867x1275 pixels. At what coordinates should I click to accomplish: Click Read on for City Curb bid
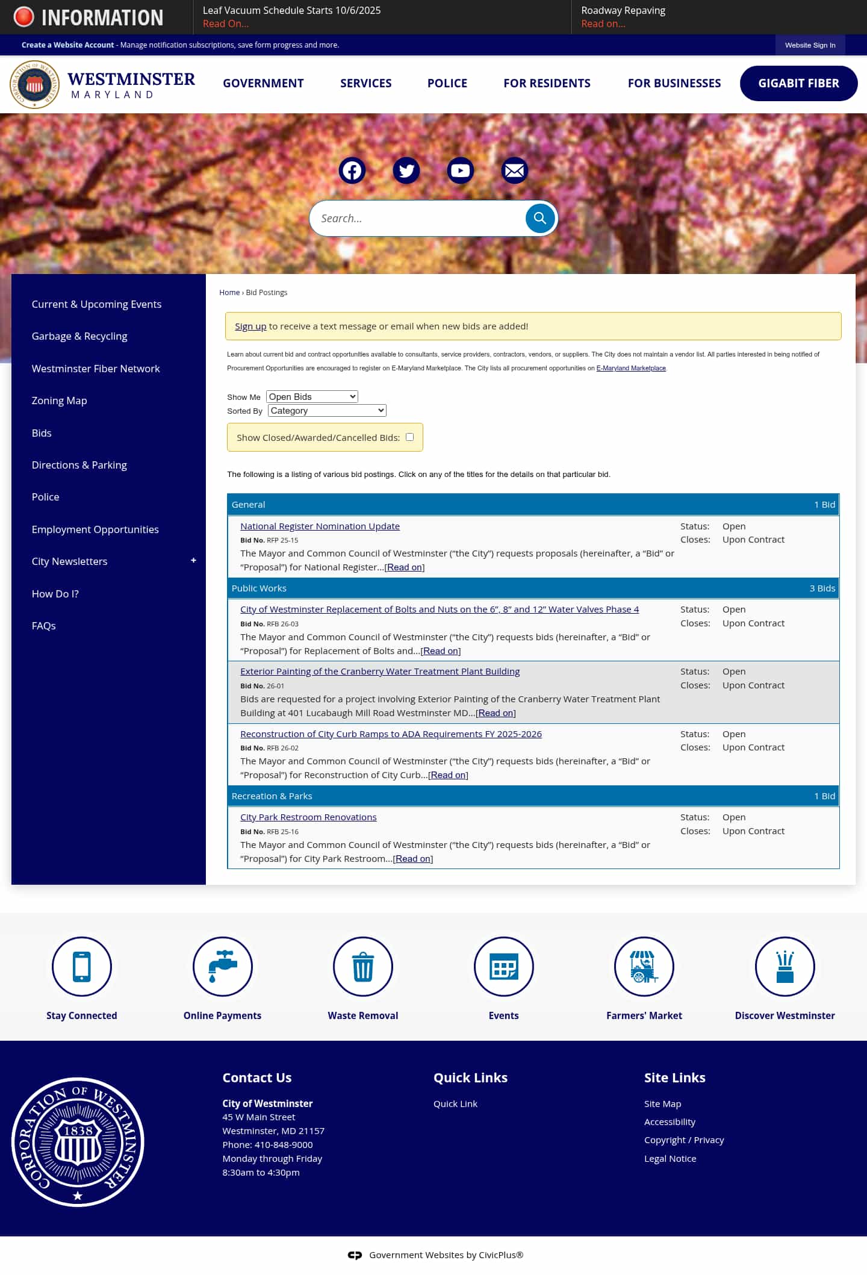tap(448, 775)
